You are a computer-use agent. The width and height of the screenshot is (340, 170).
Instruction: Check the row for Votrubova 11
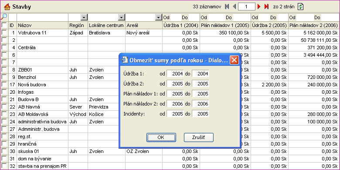[4, 33]
